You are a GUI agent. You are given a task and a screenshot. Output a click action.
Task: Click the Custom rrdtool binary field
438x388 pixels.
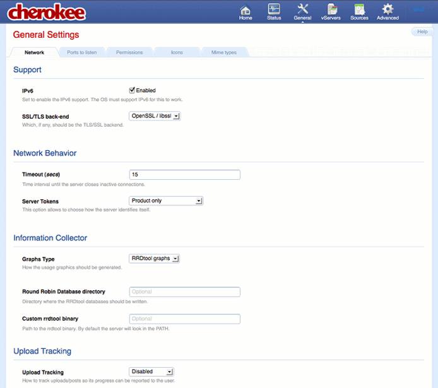tap(184, 319)
